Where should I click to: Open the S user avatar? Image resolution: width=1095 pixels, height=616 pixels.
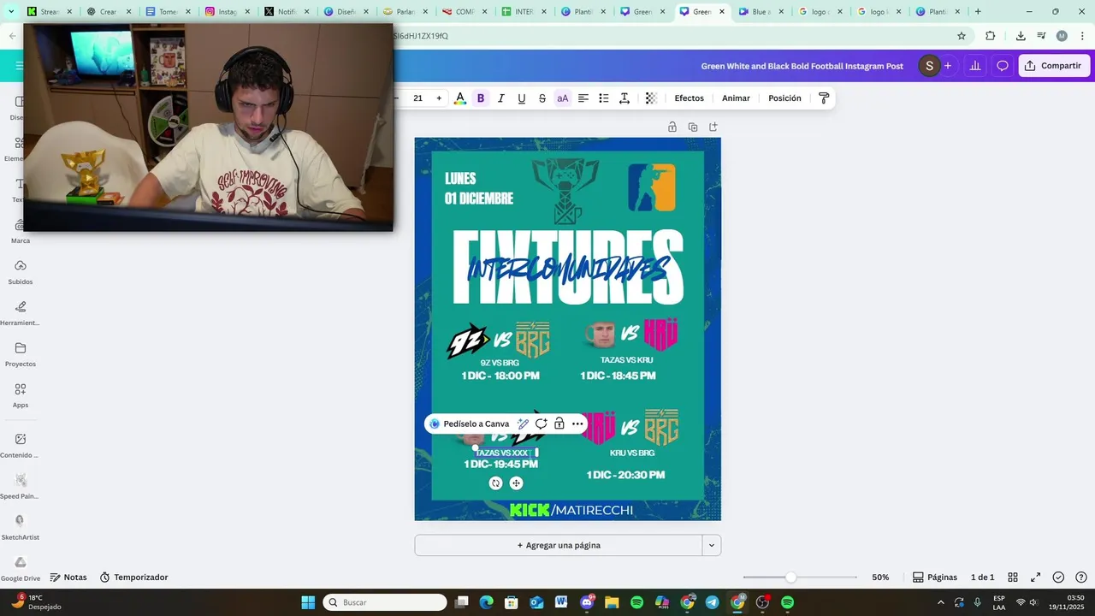point(929,66)
